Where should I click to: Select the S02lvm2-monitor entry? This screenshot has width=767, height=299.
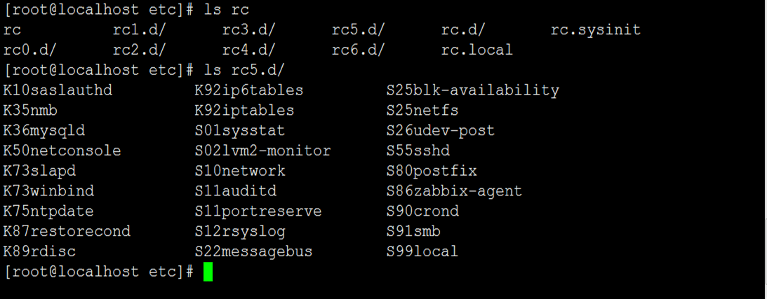pyautogui.click(x=262, y=151)
